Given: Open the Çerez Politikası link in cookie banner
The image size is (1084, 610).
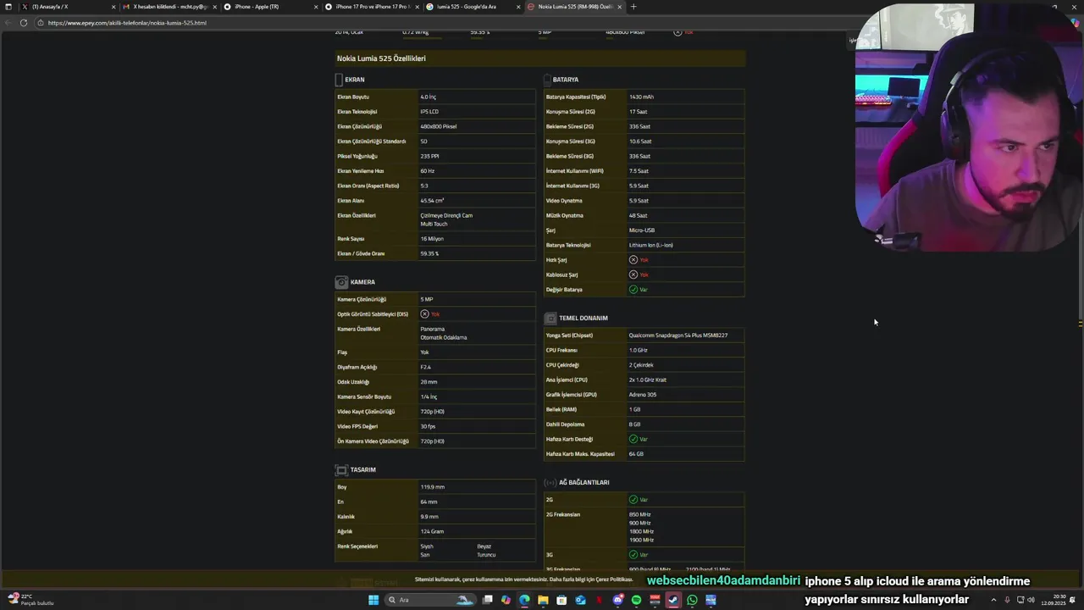Looking at the screenshot, I should click(x=615, y=579).
